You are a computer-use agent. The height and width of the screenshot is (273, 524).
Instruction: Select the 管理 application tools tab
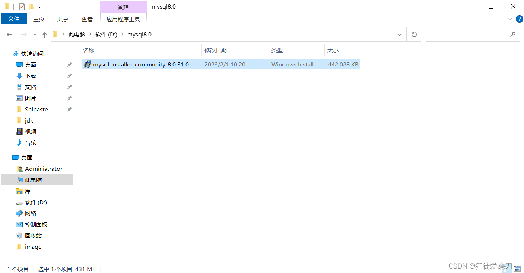(x=123, y=7)
